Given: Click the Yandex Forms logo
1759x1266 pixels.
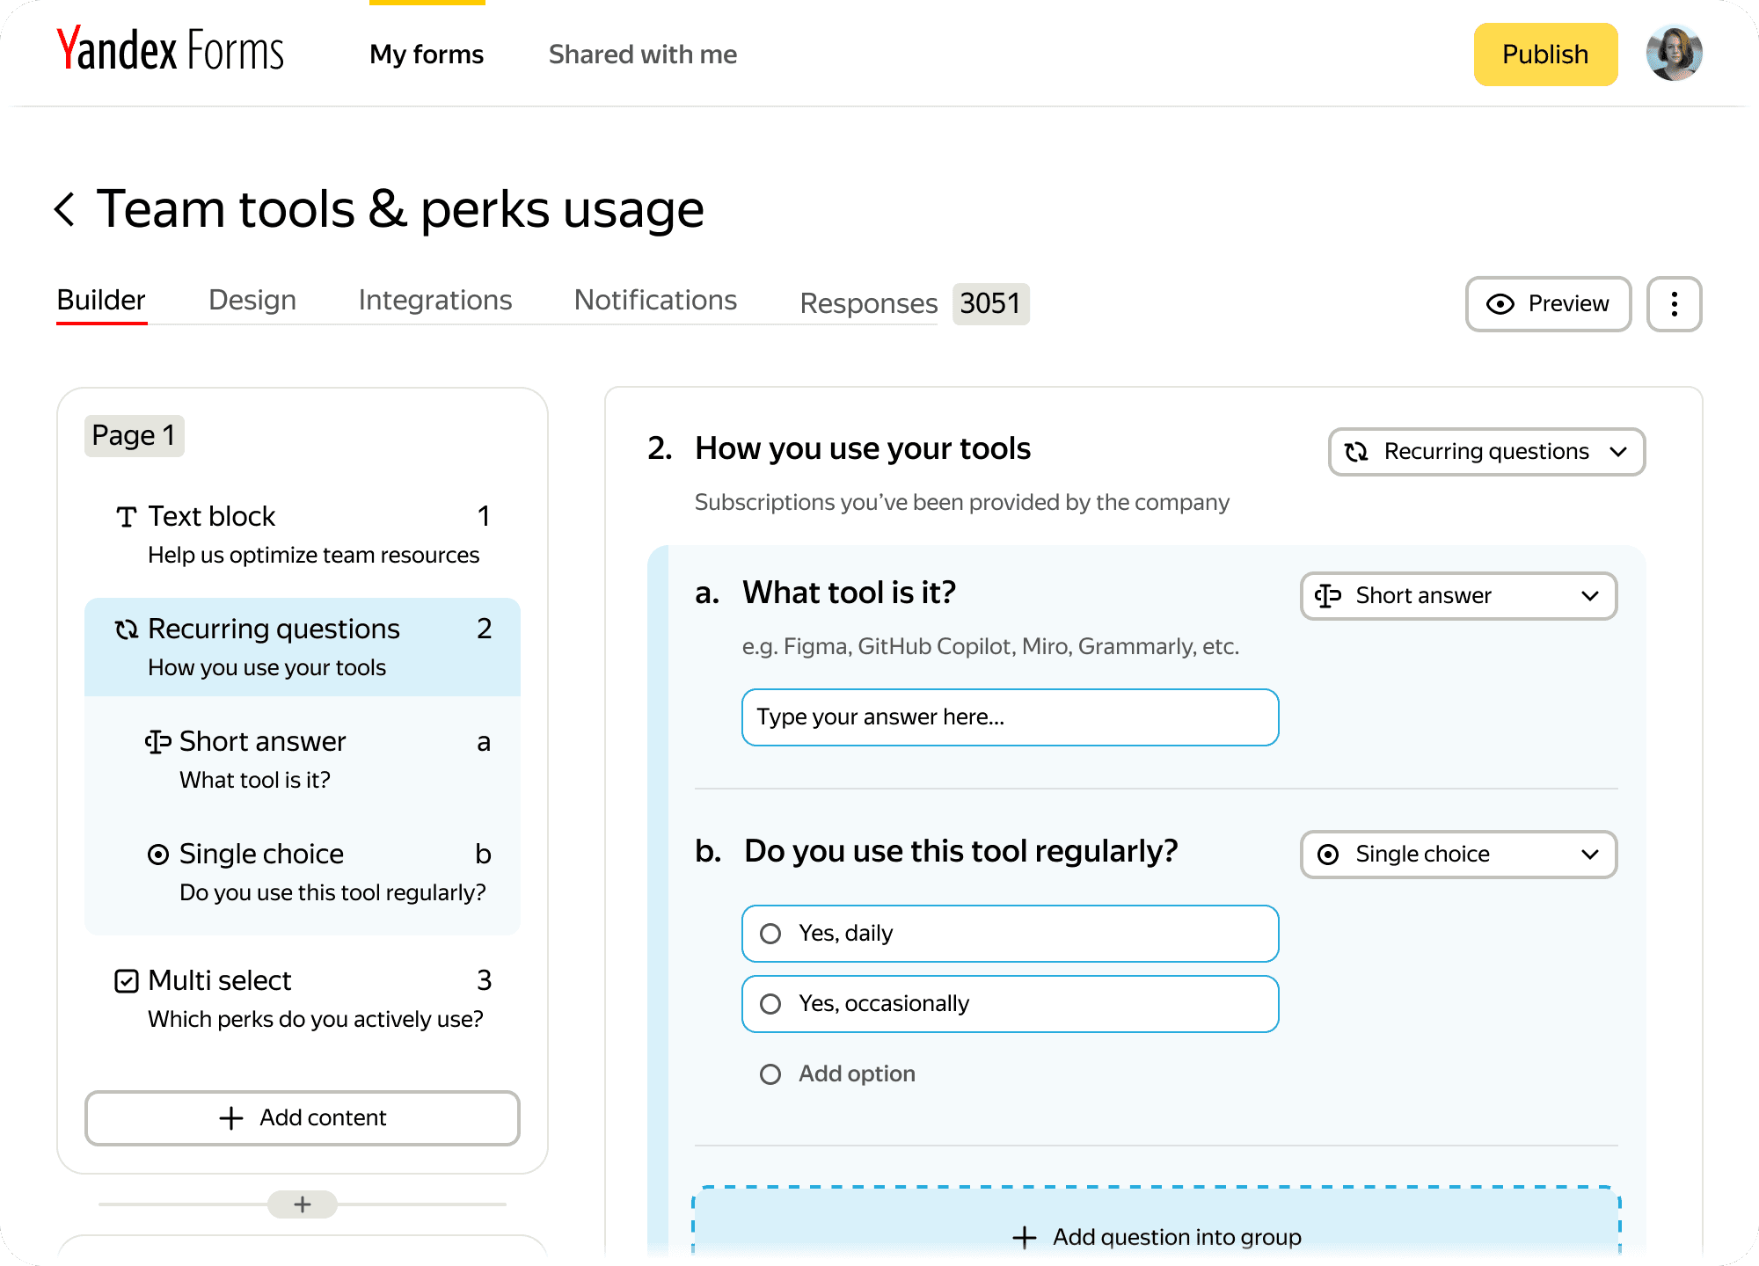Looking at the screenshot, I should coord(171,50).
